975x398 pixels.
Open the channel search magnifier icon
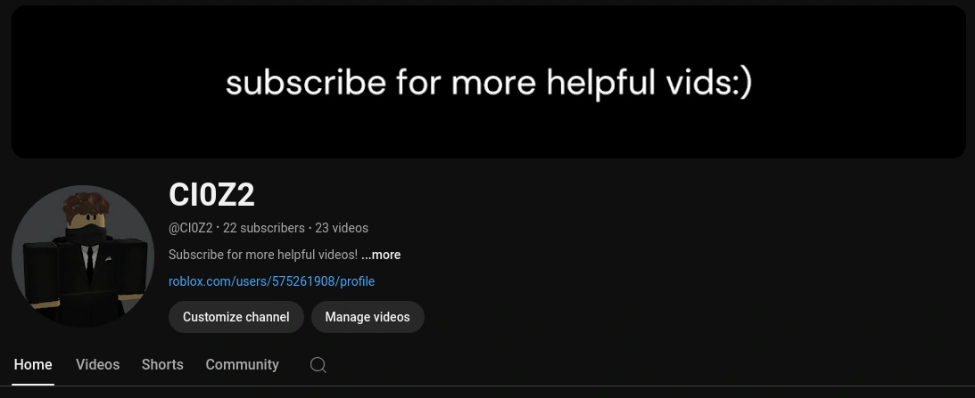click(318, 365)
